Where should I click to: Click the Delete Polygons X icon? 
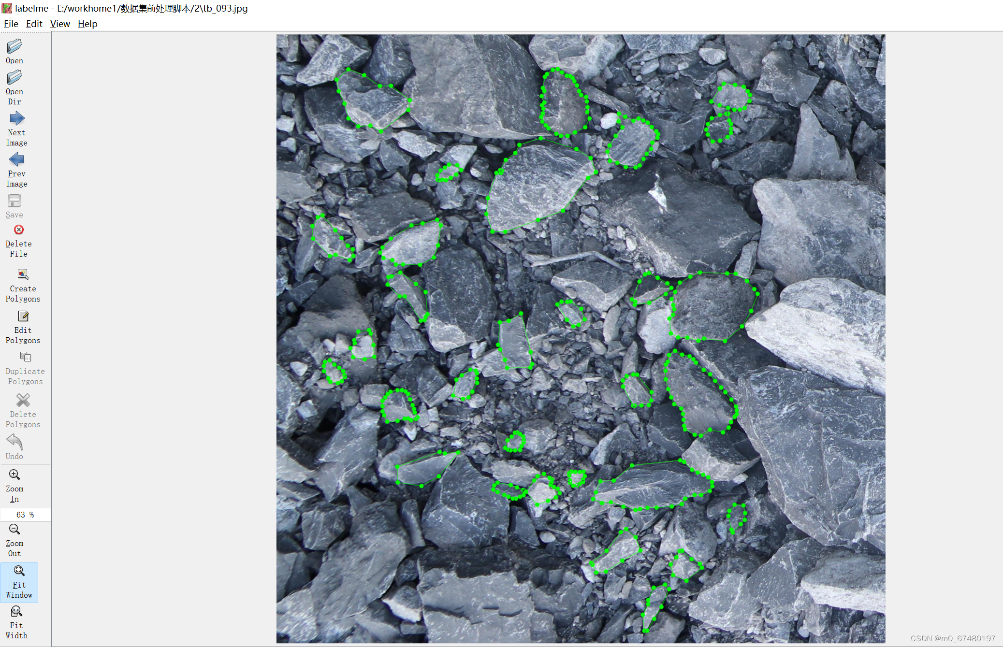(23, 401)
